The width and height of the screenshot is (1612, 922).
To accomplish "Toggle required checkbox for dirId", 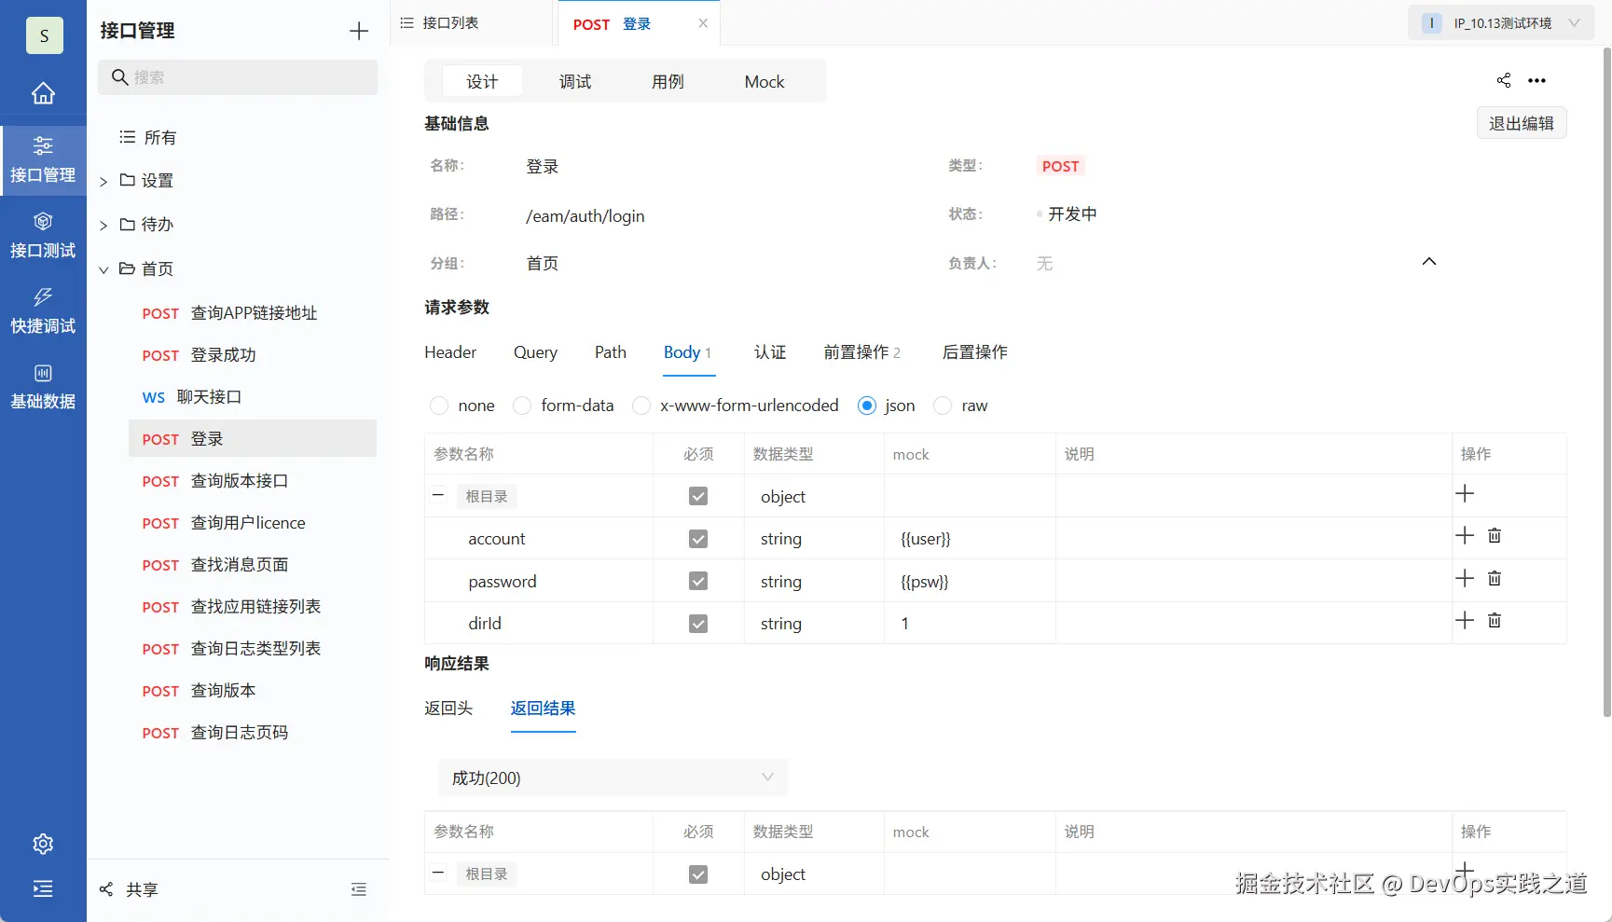I will 698,624.
